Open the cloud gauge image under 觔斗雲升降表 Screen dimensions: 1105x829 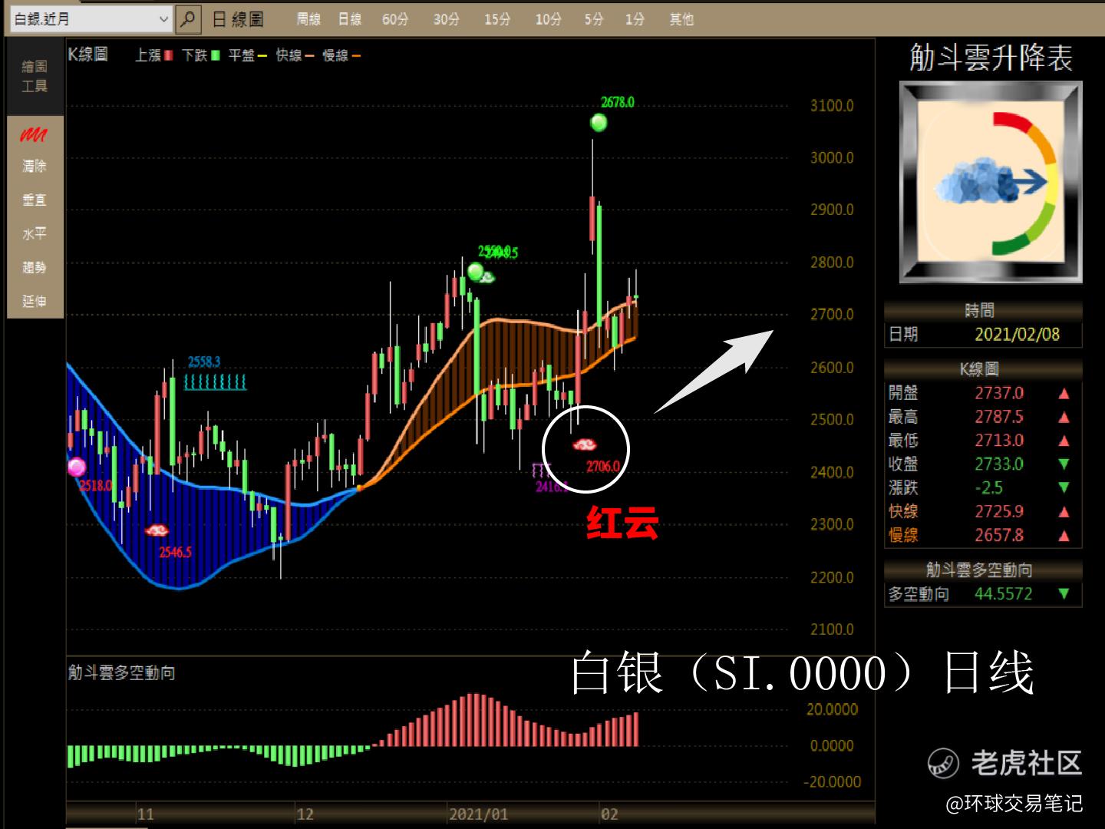(991, 183)
